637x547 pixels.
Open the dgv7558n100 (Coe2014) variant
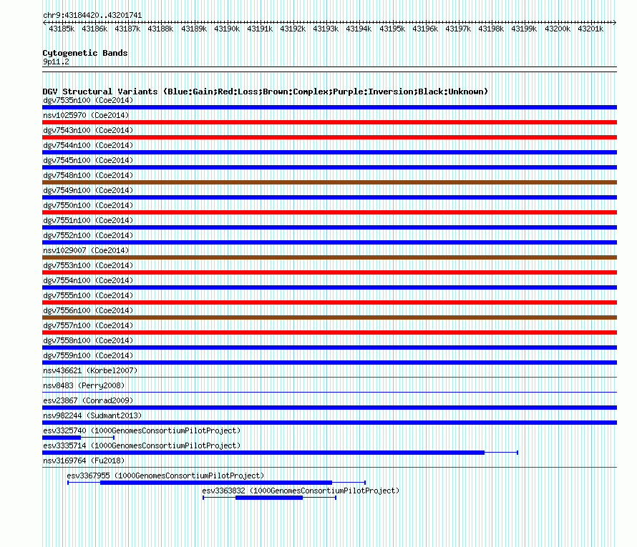pyautogui.click(x=88, y=340)
